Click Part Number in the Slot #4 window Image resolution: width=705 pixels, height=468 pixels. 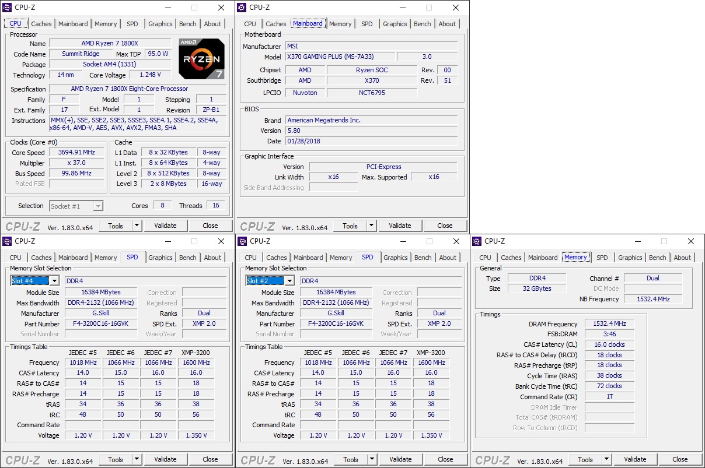(101, 323)
